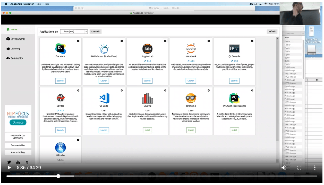
Task: Open the File menu in menu bar
Action: (39, 4)
